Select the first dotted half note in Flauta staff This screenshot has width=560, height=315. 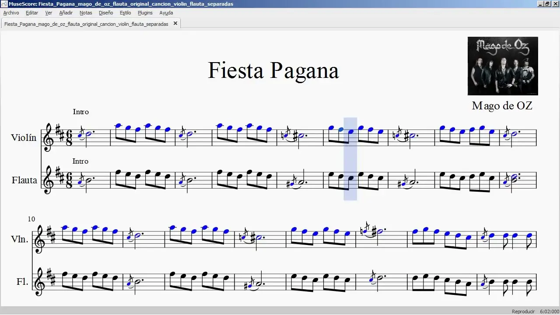pyautogui.click(x=89, y=181)
